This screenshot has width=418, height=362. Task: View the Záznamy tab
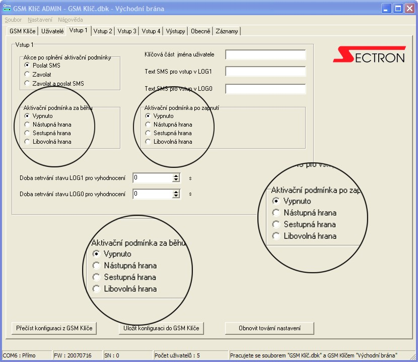coord(227,31)
